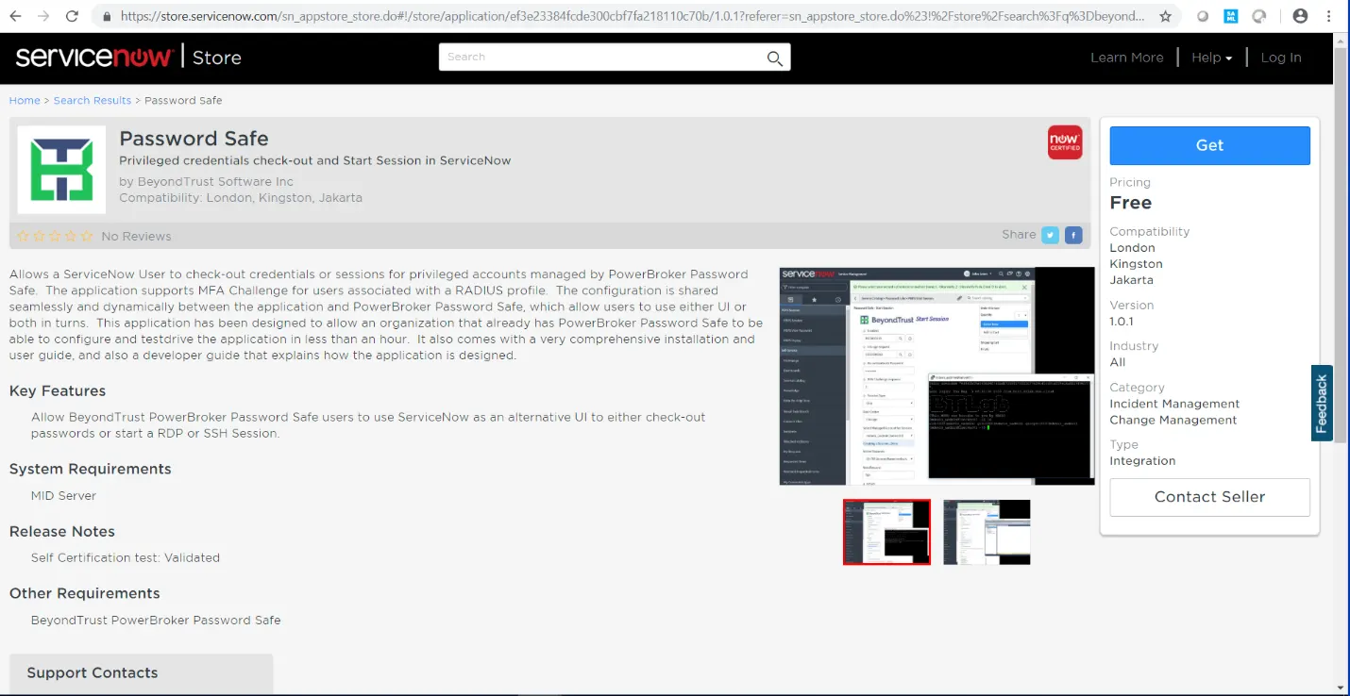This screenshot has height=696, width=1350.
Task: Go to Home breadcrumb link
Action: pos(25,100)
